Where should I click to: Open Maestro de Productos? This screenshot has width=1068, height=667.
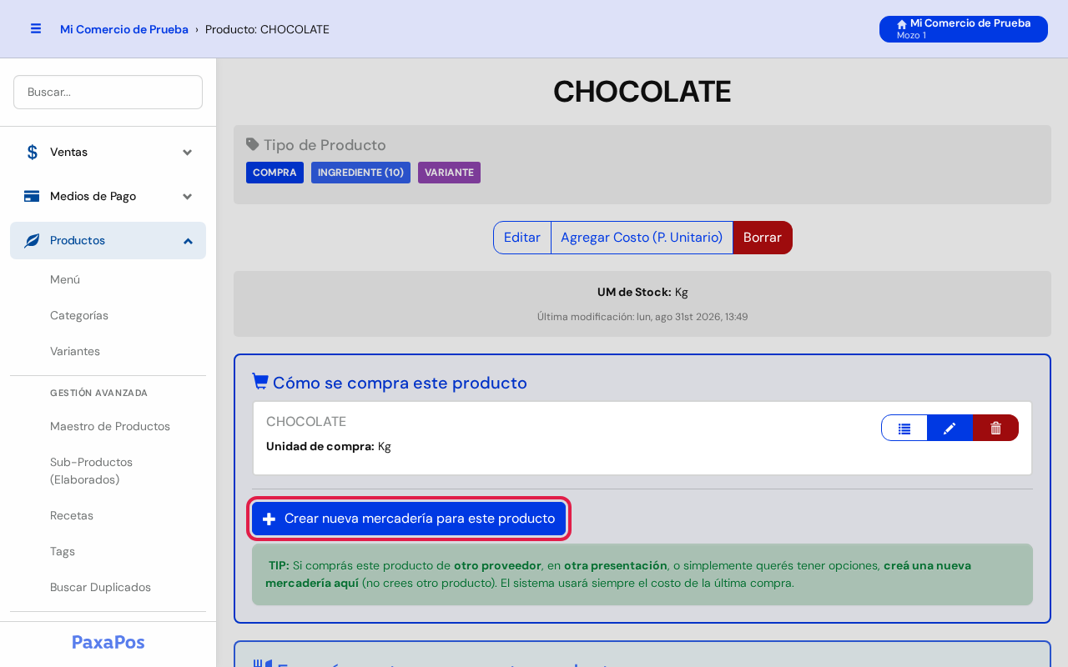pyautogui.click(x=110, y=426)
